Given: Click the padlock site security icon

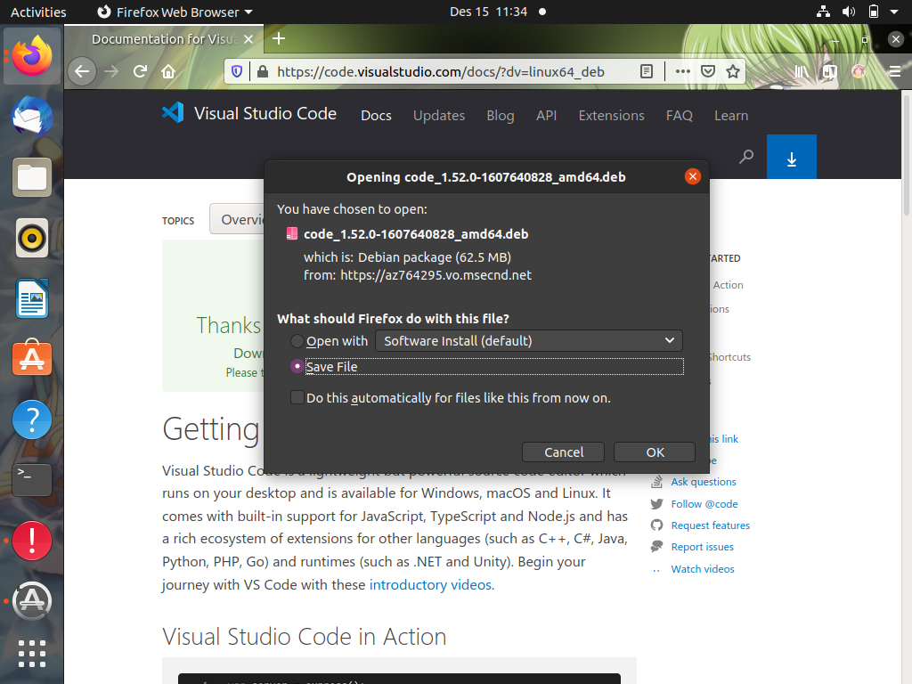Looking at the screenshot, I should (x=263, y=71).
